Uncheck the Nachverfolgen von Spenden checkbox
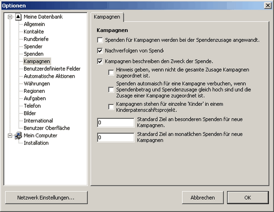Viewport: 274px width, 212px height. [100, 51]
